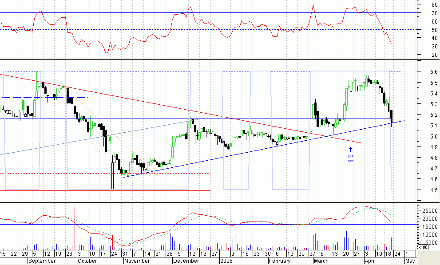This screenshot has height=265, width=440.
Task: Click the date label 16 on time axis
Action: click(x=245, y=254)
